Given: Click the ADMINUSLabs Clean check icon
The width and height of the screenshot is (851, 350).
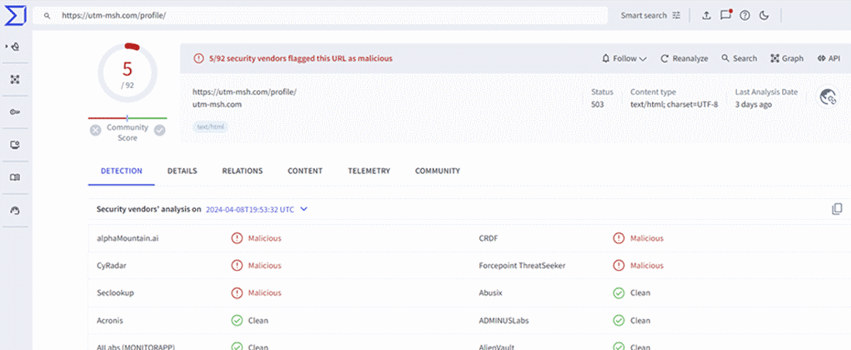Looking at the screenshot, I should [x=619, y=320].
